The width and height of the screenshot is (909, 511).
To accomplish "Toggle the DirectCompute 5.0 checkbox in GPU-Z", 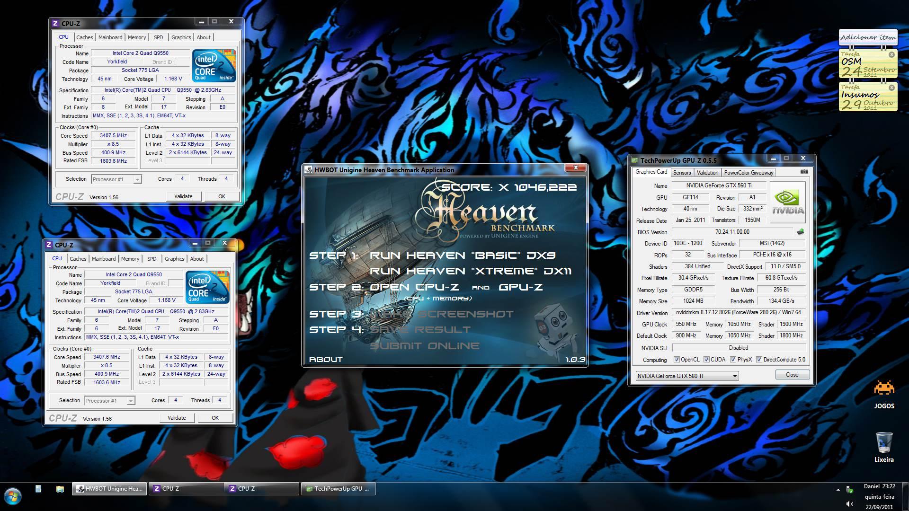I will coord(759,360).
